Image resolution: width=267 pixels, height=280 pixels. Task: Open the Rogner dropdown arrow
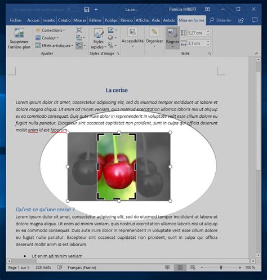tap(172, 47)
